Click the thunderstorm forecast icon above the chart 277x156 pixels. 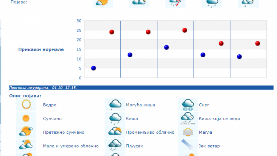[175, 3]
